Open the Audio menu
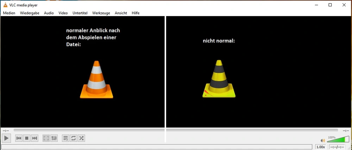This screenshot has width=352, height=150. [x=49, y=13]
